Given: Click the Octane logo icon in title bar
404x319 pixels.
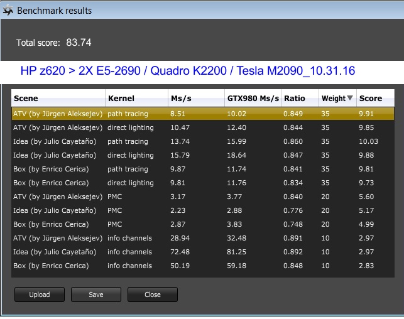Looking at the screenshot, I should click(8, 10).
